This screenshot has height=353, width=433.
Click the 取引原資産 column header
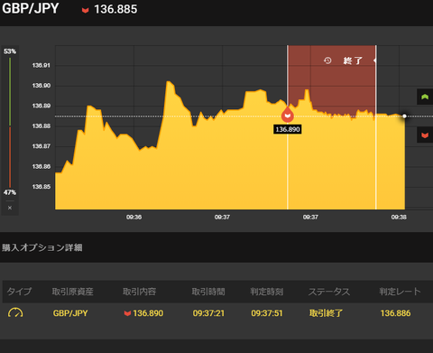click(x=72, y=292)
